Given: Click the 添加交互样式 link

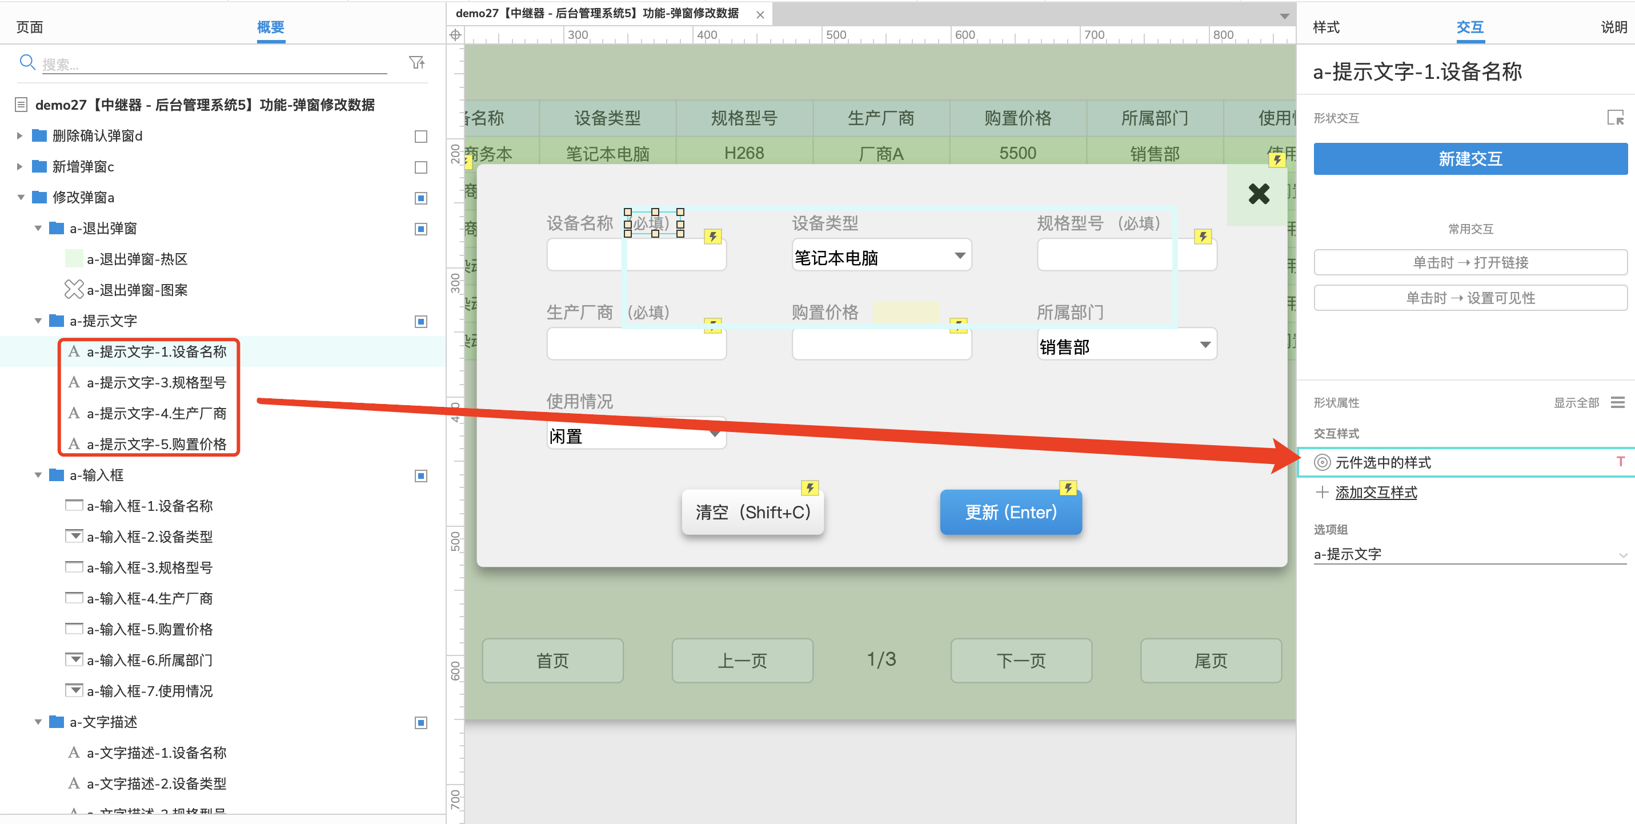Looking at the screenshot, I should pyautogui.click(x=1376, y=493).
